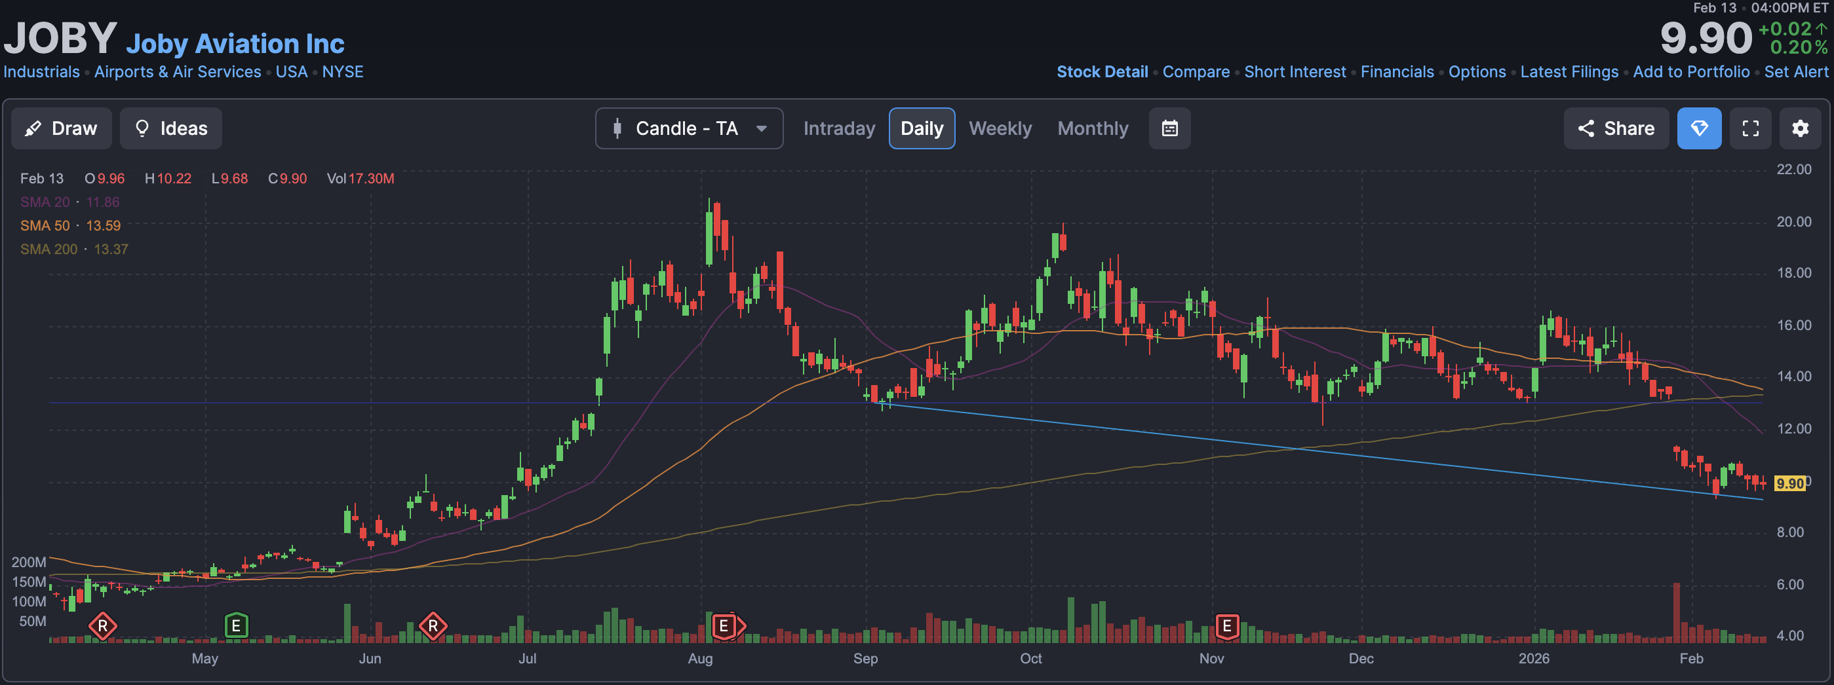Toggle fullscreen chart mode
The image size is (1834, 685).
pyautogui.click(x=1751, y=128)
